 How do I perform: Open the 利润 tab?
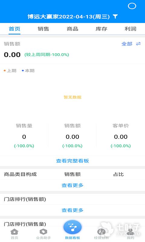click(130, 29)
